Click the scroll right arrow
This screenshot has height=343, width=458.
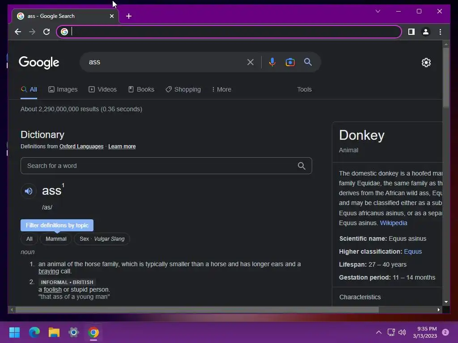[438, 310]
